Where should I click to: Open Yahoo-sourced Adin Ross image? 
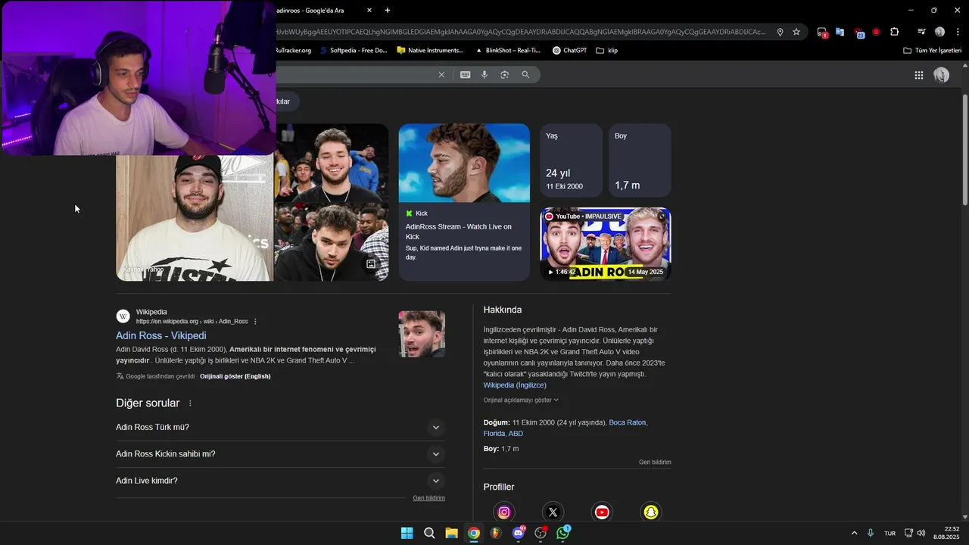tap(195, 218)
